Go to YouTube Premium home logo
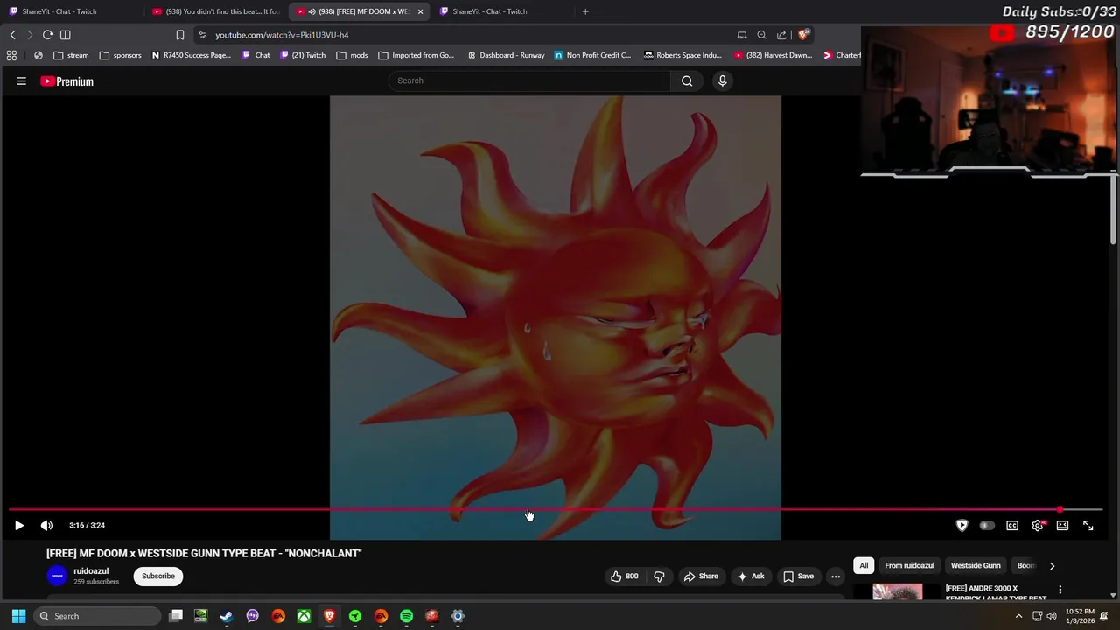Screen dimensions: 1120x630 pos(66,81)
